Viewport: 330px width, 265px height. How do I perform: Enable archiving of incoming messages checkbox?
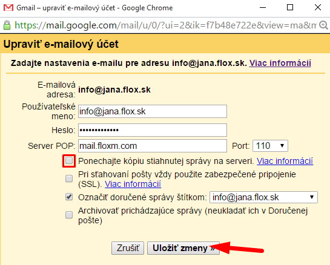[x=69, y=215]
